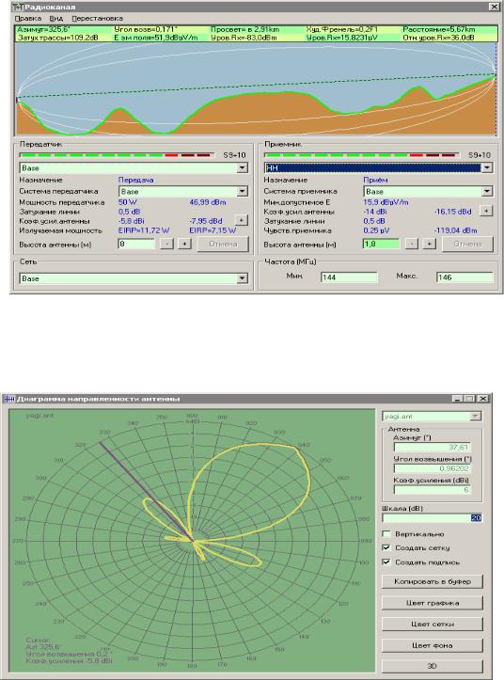Screen dimensions: 504x680
Task: Maximize the antenna diagram window
Action: tap(470, 399)
